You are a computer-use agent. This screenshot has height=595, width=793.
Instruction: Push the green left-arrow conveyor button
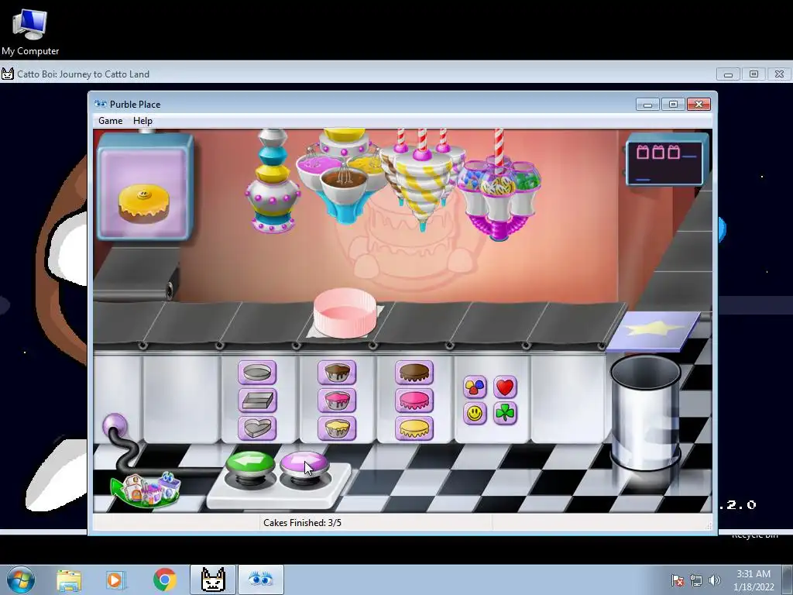click(250, 464)
